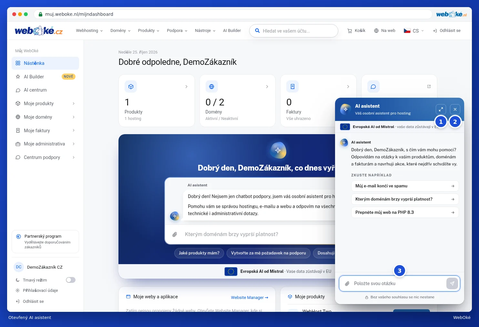
Task: Expand Moje produkty in the sidebar
Action: [x=45, y=104]
